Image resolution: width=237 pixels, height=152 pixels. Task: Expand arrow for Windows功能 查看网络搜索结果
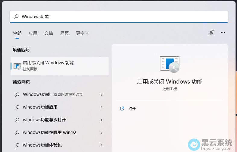pyautogui.click(x=102, y=95)
